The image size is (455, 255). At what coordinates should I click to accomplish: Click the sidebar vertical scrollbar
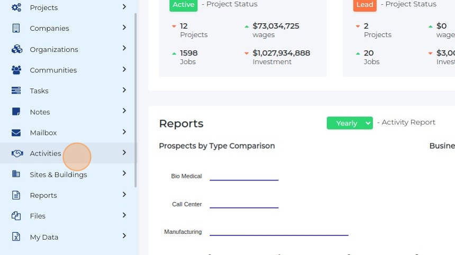tap(136, 101)
